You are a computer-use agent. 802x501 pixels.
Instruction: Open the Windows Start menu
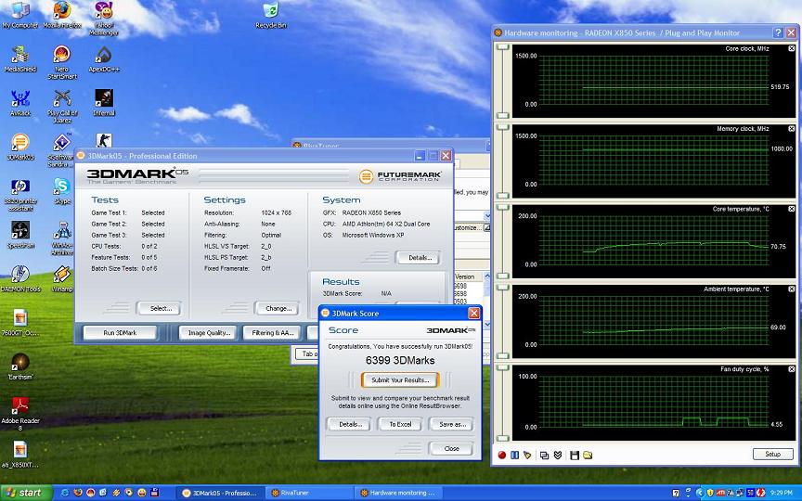(25, 493)
